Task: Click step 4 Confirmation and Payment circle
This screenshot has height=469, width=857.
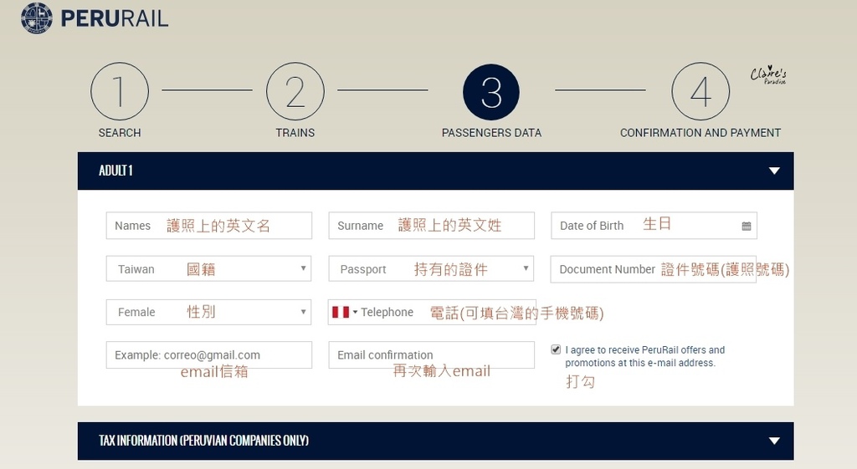Action: 700,92
